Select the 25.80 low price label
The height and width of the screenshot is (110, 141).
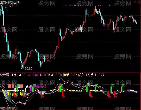(28, 69)
